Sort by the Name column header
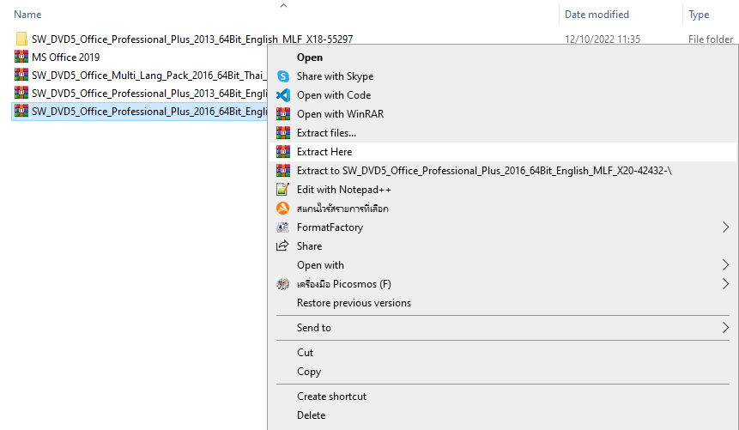The image size is (739, 430). point(27,15)
